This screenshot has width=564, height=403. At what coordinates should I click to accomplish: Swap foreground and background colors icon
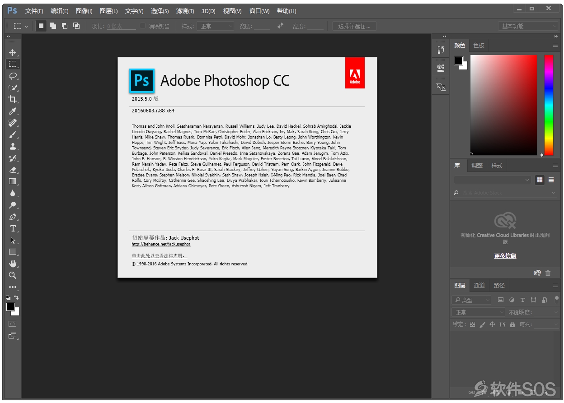[x=17, y=297]
